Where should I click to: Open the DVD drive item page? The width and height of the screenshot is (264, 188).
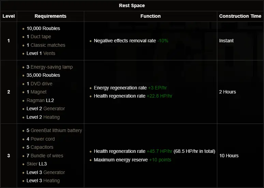(x=41, y=84)
